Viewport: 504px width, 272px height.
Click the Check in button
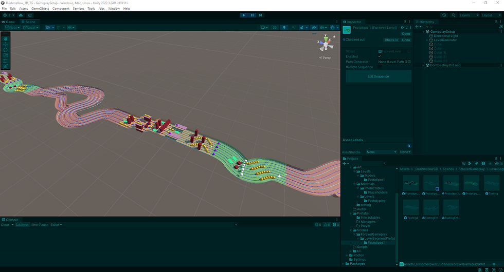[x=391, y=40]
